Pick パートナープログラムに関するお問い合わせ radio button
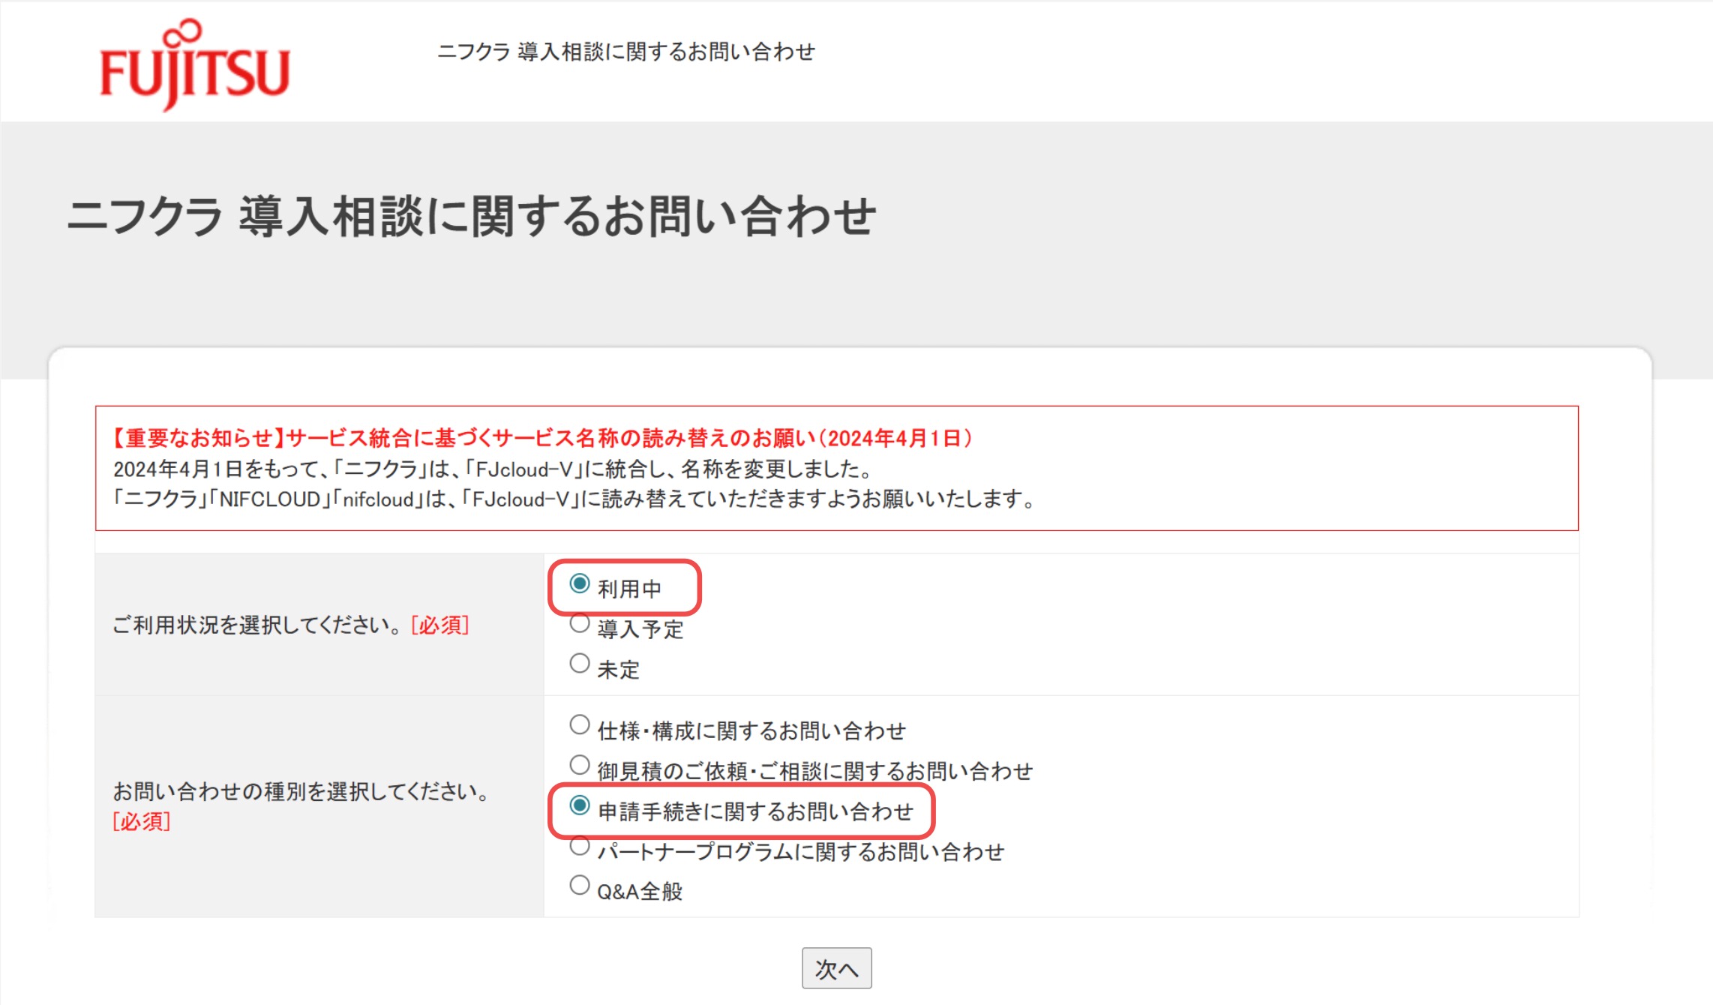The width and height of the screenshot is (1713, 1005). point(580,846)
